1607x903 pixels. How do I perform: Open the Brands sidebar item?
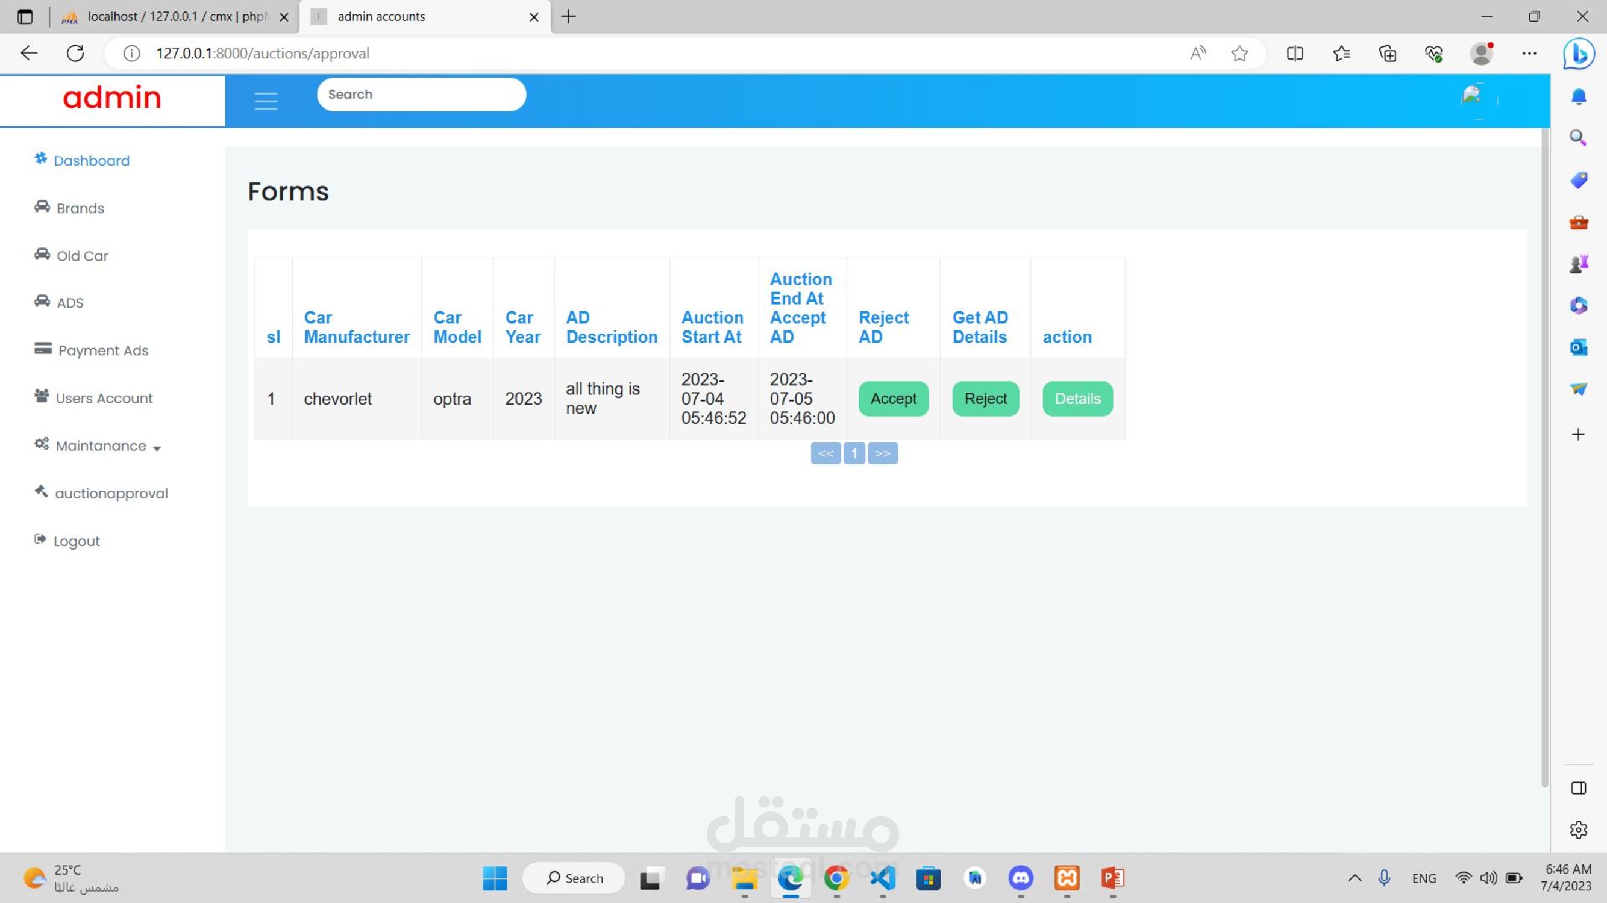point(80,208)
